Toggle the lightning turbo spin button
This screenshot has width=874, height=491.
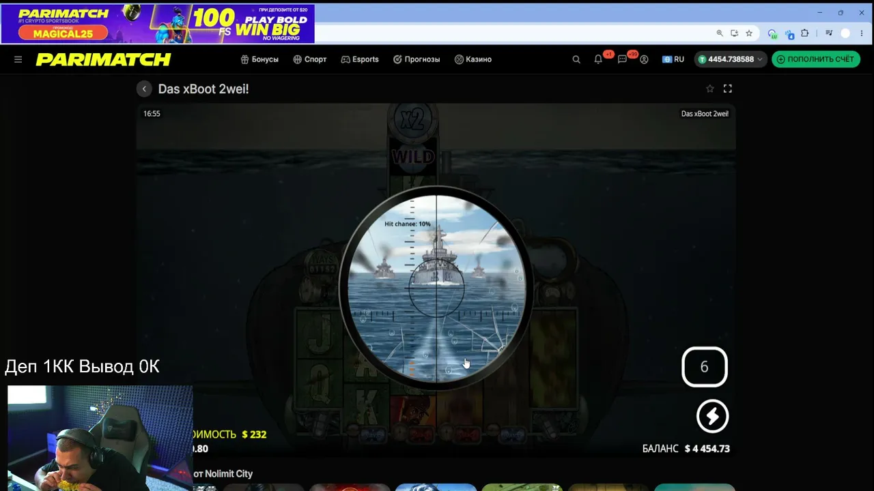[x=712, y=416]
